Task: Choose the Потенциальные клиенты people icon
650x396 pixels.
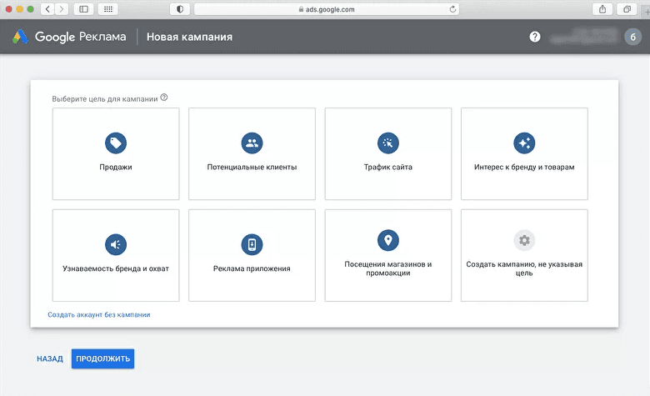Action: [x=252, y=143]
